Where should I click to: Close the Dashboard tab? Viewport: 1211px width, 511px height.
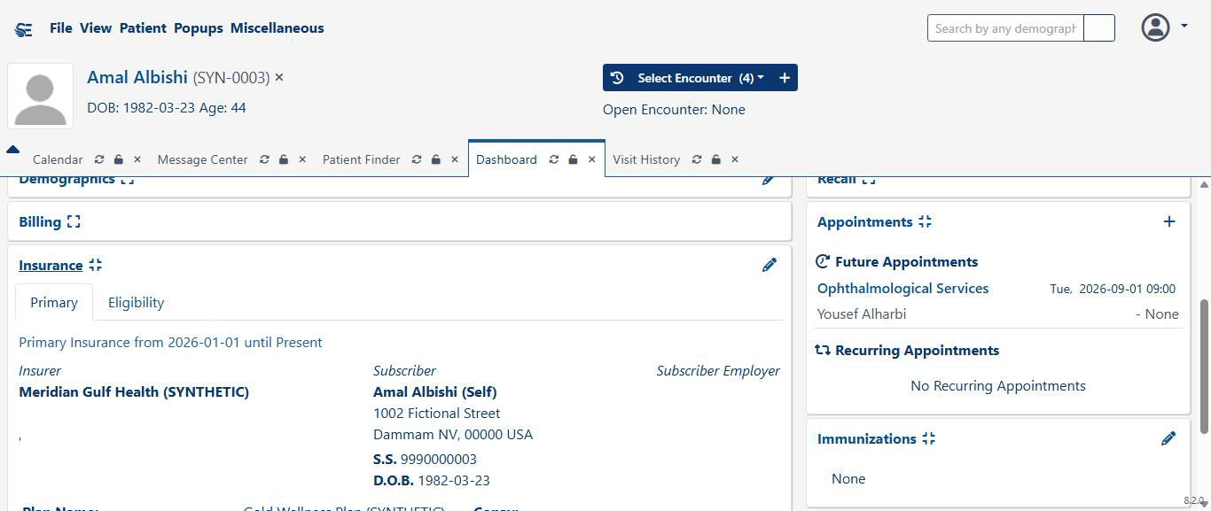pyautogui.click(x=592, y=159)
